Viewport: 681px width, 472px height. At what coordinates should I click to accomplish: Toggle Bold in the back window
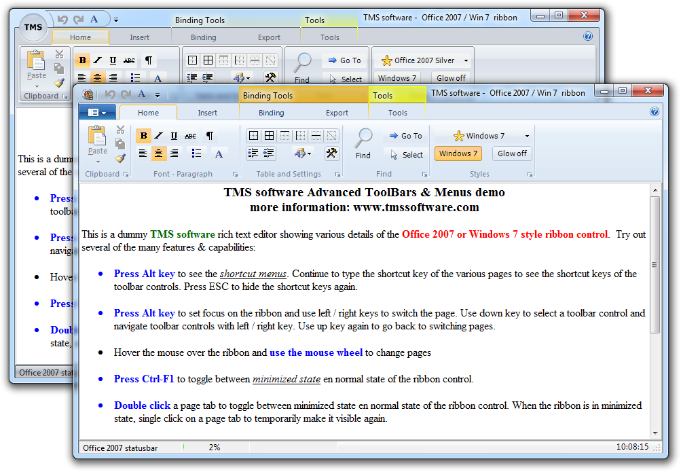(82, 60)
